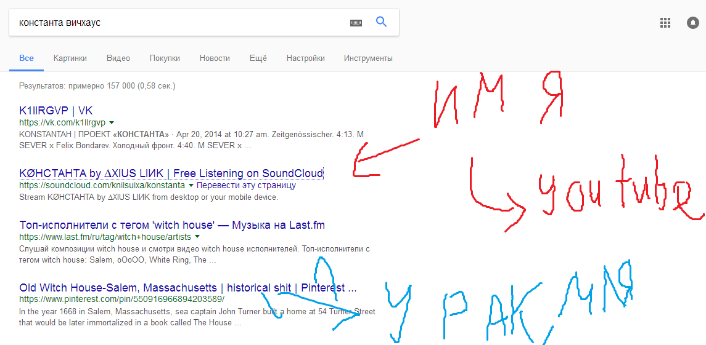Open the Google apps grid icon

(665, 23)
